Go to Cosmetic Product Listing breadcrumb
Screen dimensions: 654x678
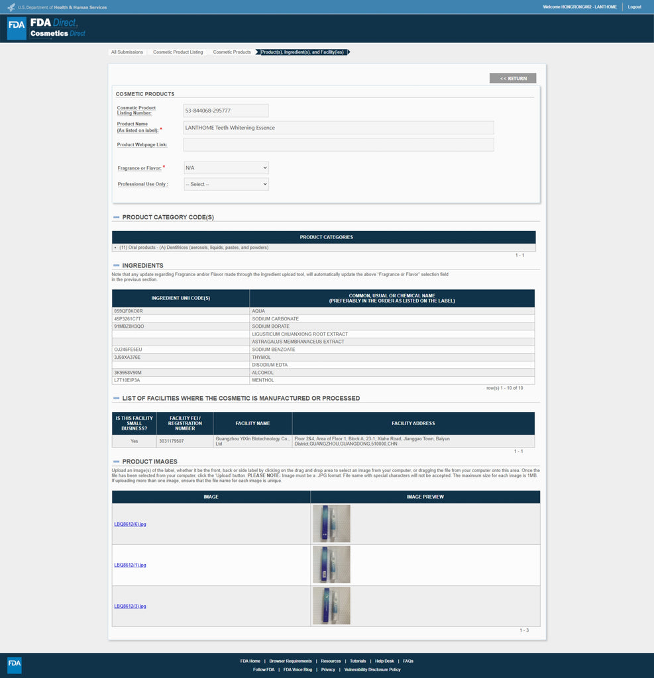[178, 52]
